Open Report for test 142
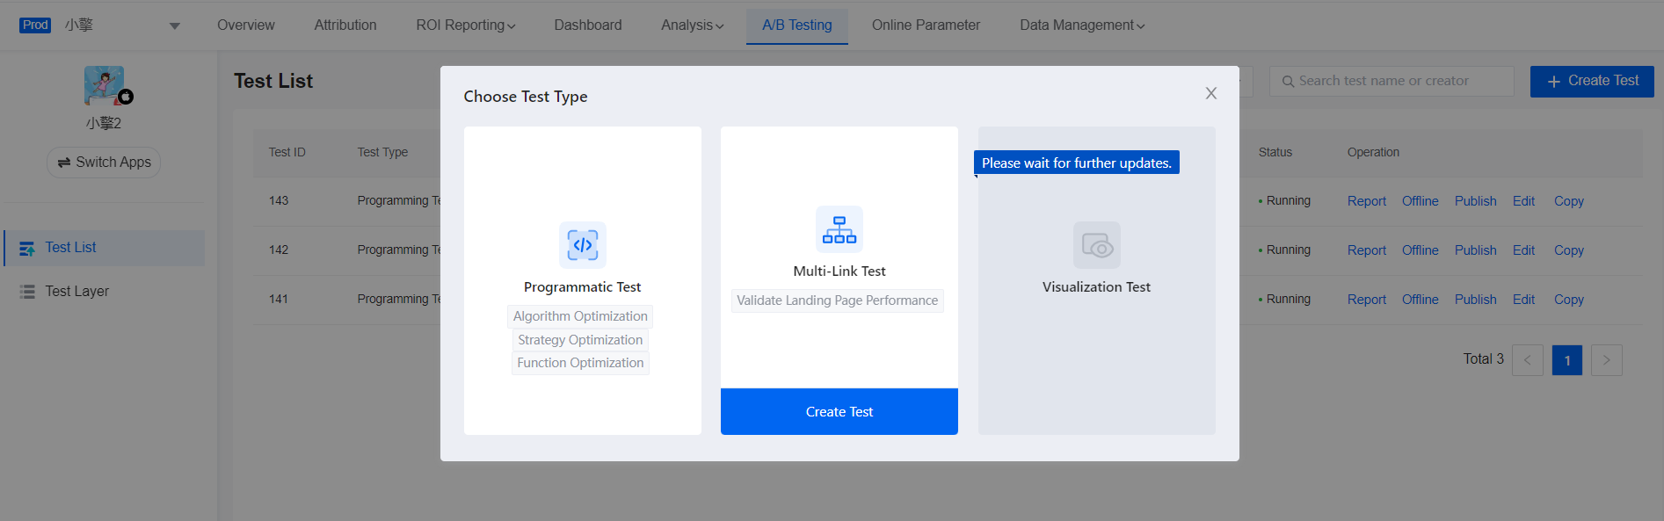Screen dimensions: 1664x521 tap(1367, 250)
